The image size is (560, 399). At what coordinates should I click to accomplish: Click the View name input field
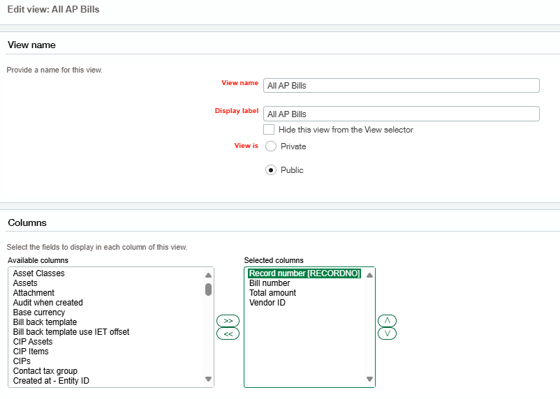[x=401, y=86]
